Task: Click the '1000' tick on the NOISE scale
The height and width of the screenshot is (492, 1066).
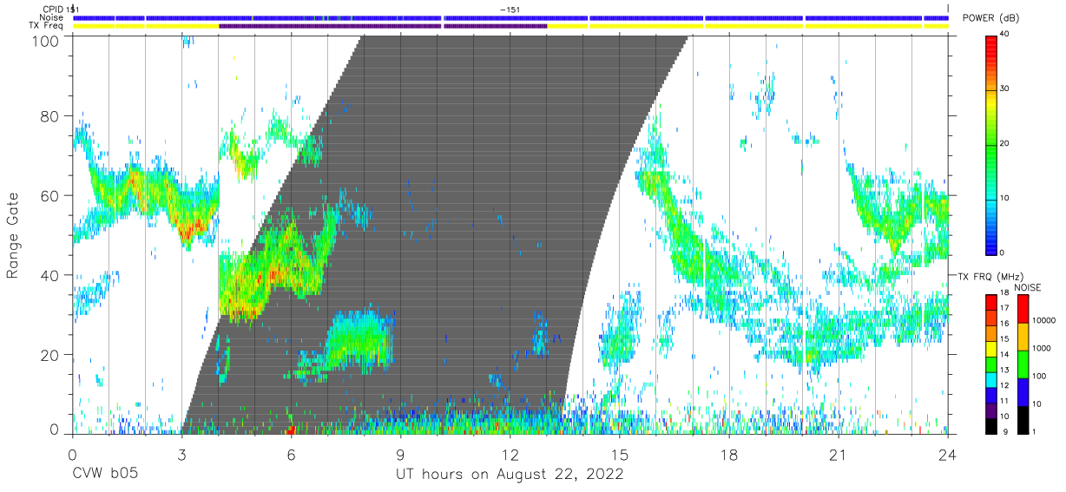Action: pyautogui.click(x=1042, y=348)
